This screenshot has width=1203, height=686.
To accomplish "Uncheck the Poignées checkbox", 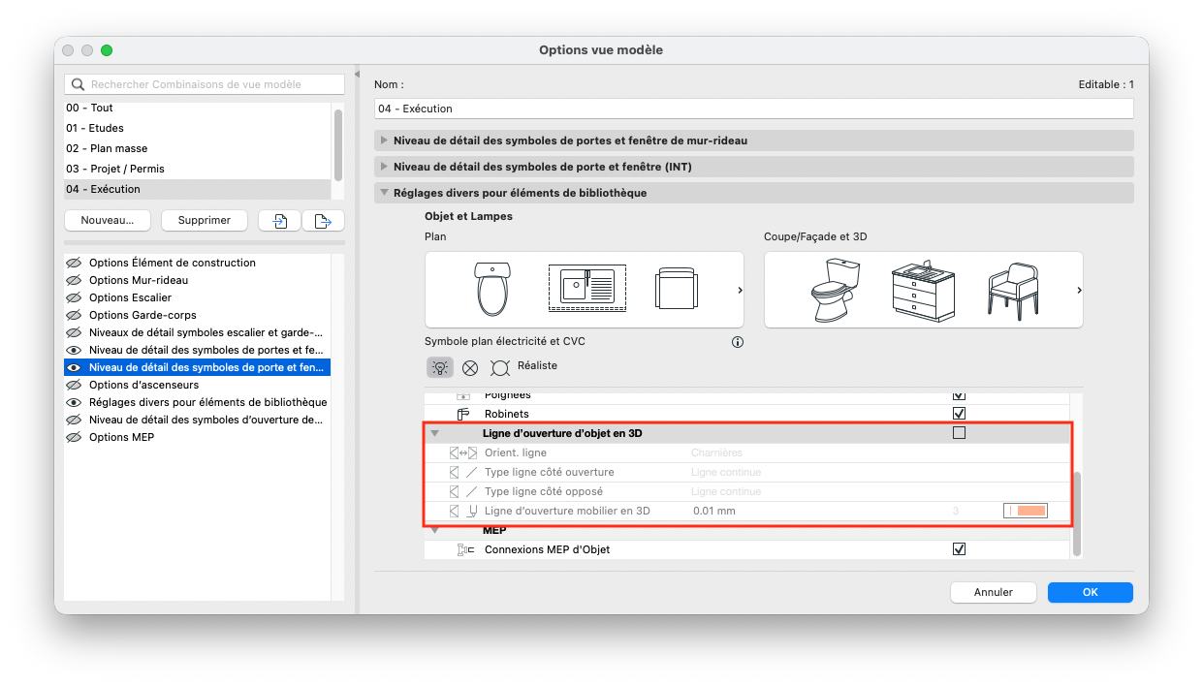I will tap(960, 395).
